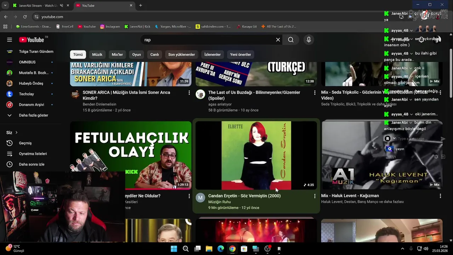
Task: Send the chat message with the arrow icon
Action: tap(442, 139)
